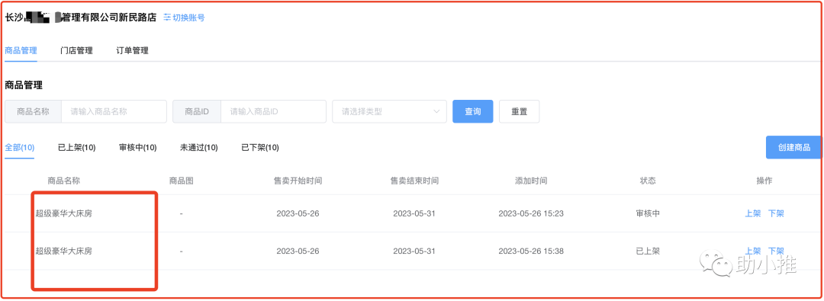Image resolution: width=824 pixels, height=301 pixels.
Task: Open the 商品管理 tab
Action: pyautogui.click(x=21, y=50)
